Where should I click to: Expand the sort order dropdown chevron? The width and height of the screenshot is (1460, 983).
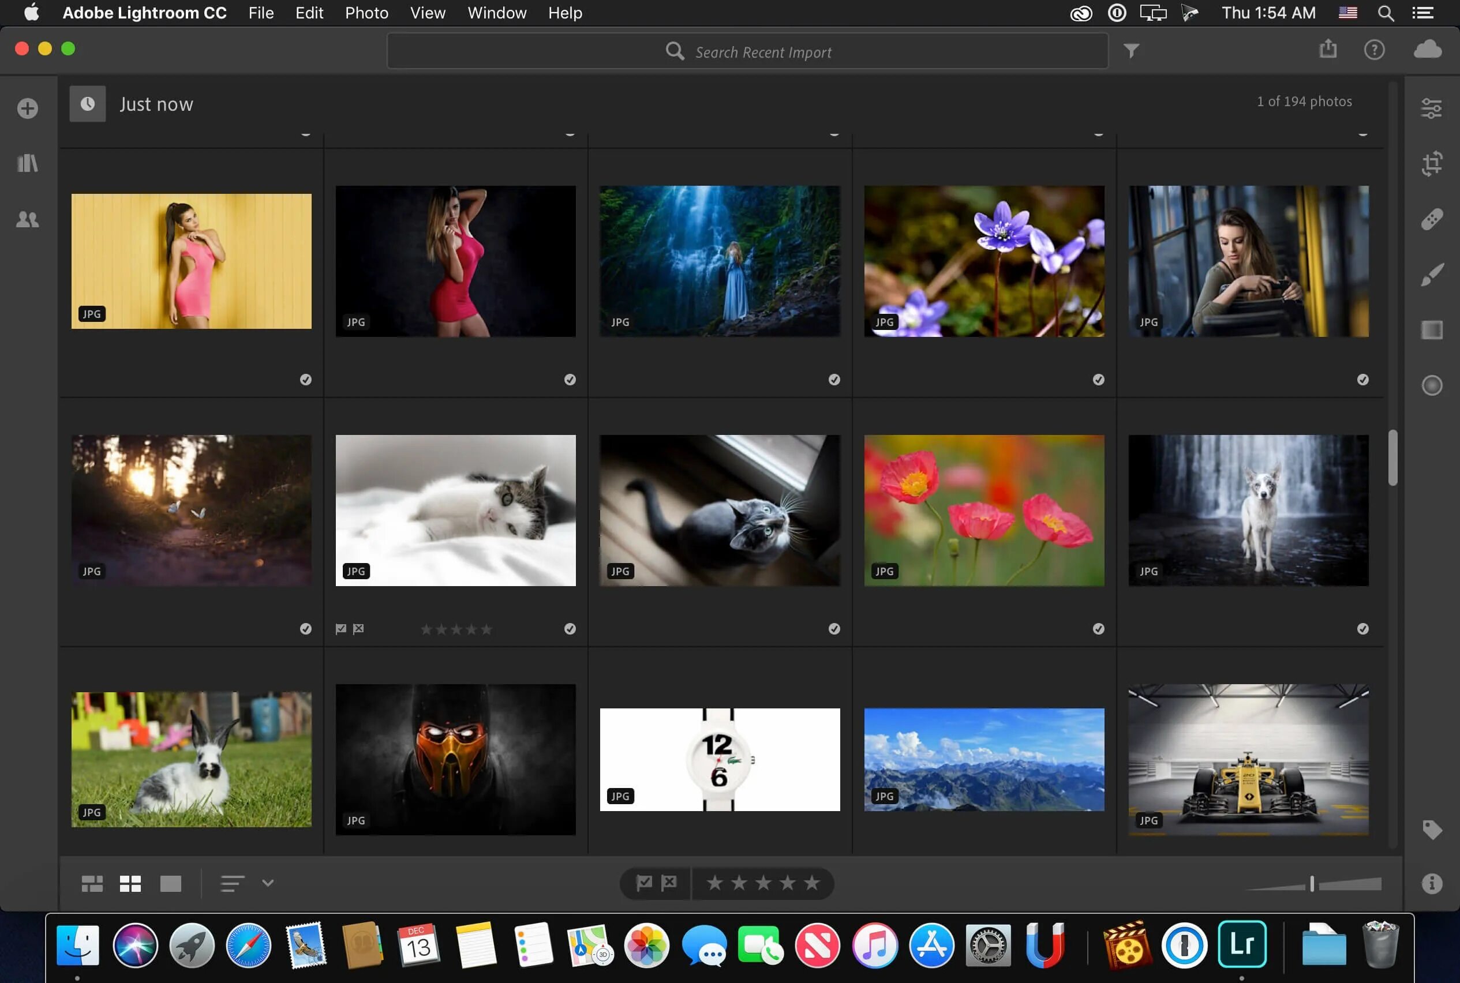pos(268,883)
